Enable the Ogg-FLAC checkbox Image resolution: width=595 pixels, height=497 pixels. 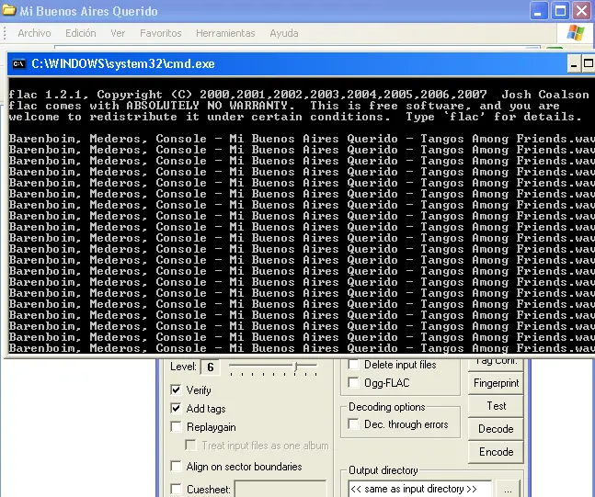point(353,383)
